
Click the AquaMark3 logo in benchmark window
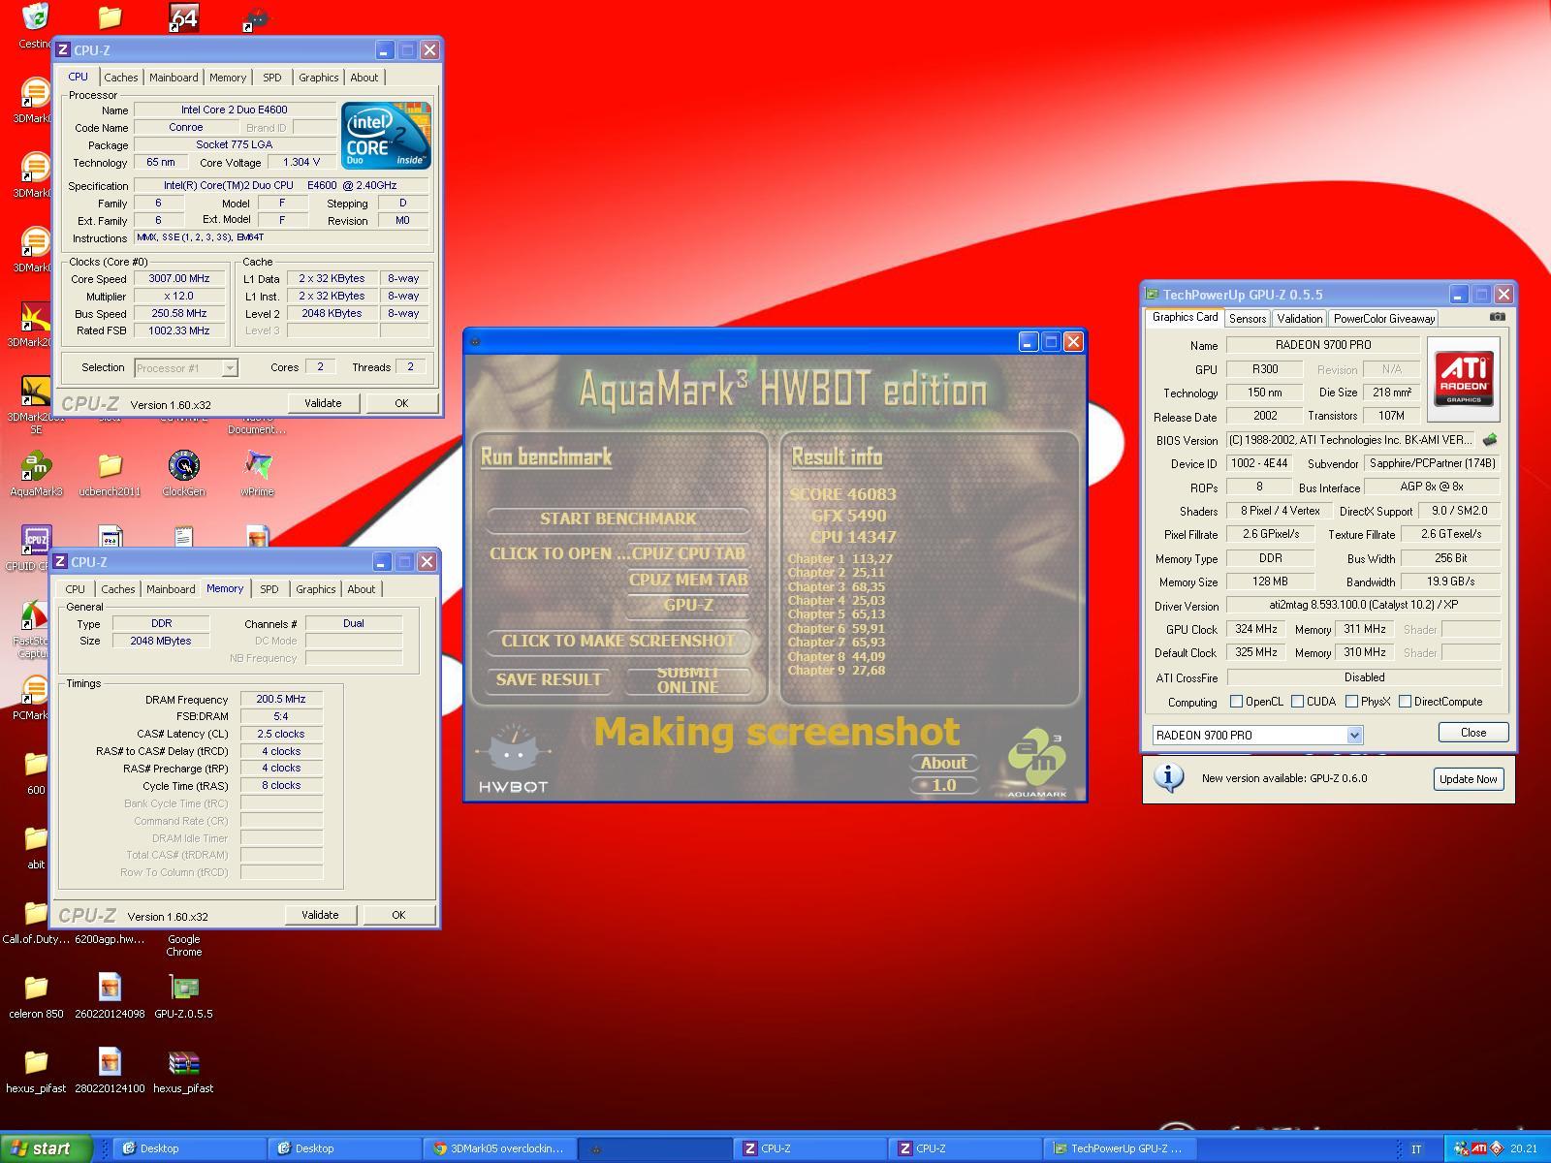pos(1036,763)
